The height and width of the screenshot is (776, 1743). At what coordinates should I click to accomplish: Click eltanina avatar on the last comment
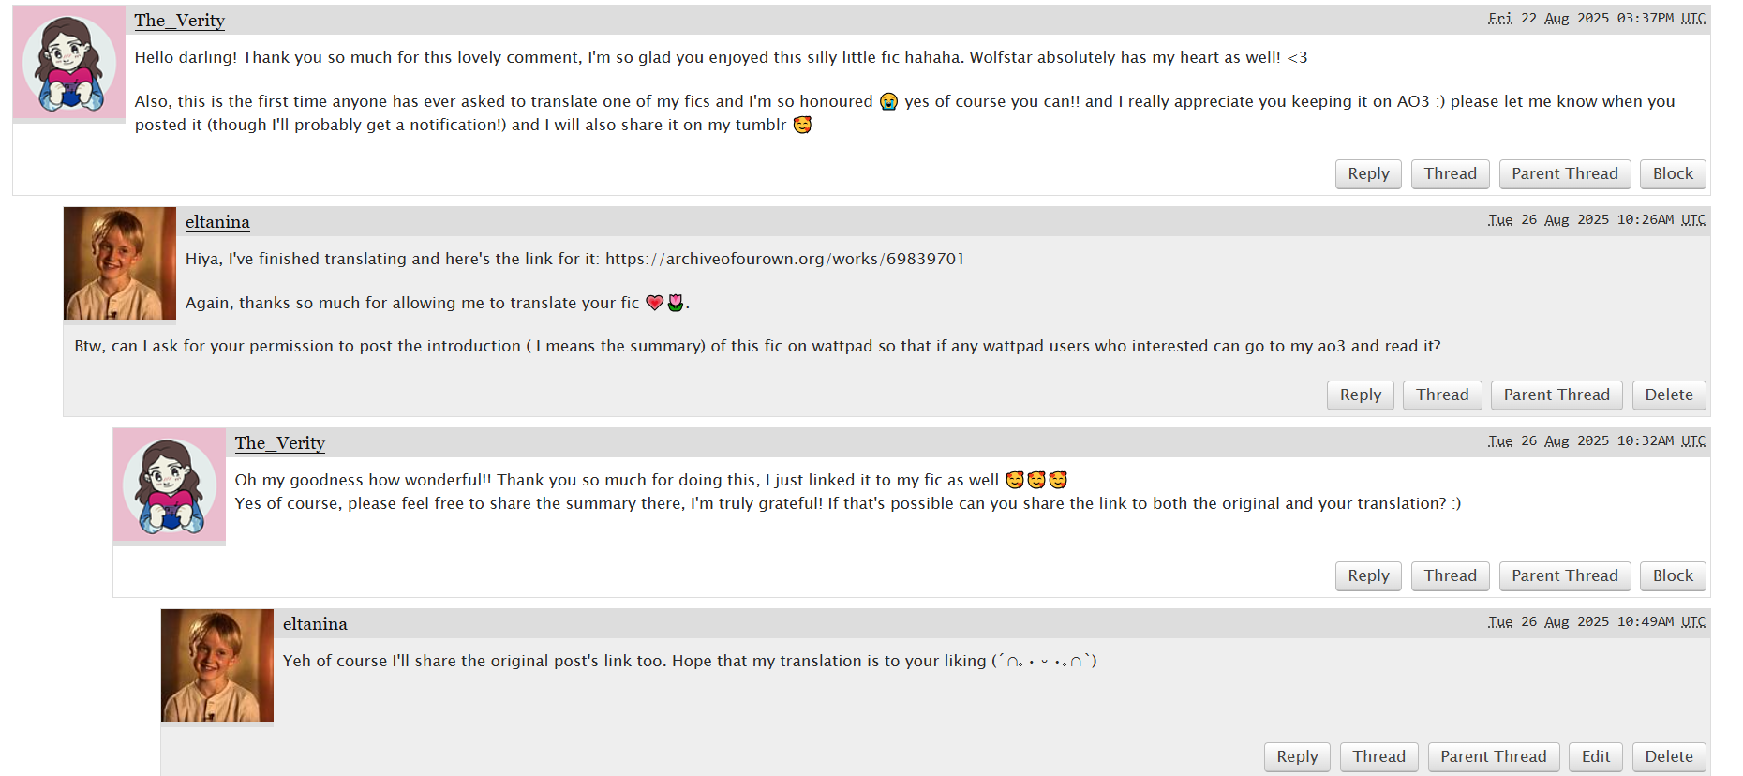click(217, 665)
